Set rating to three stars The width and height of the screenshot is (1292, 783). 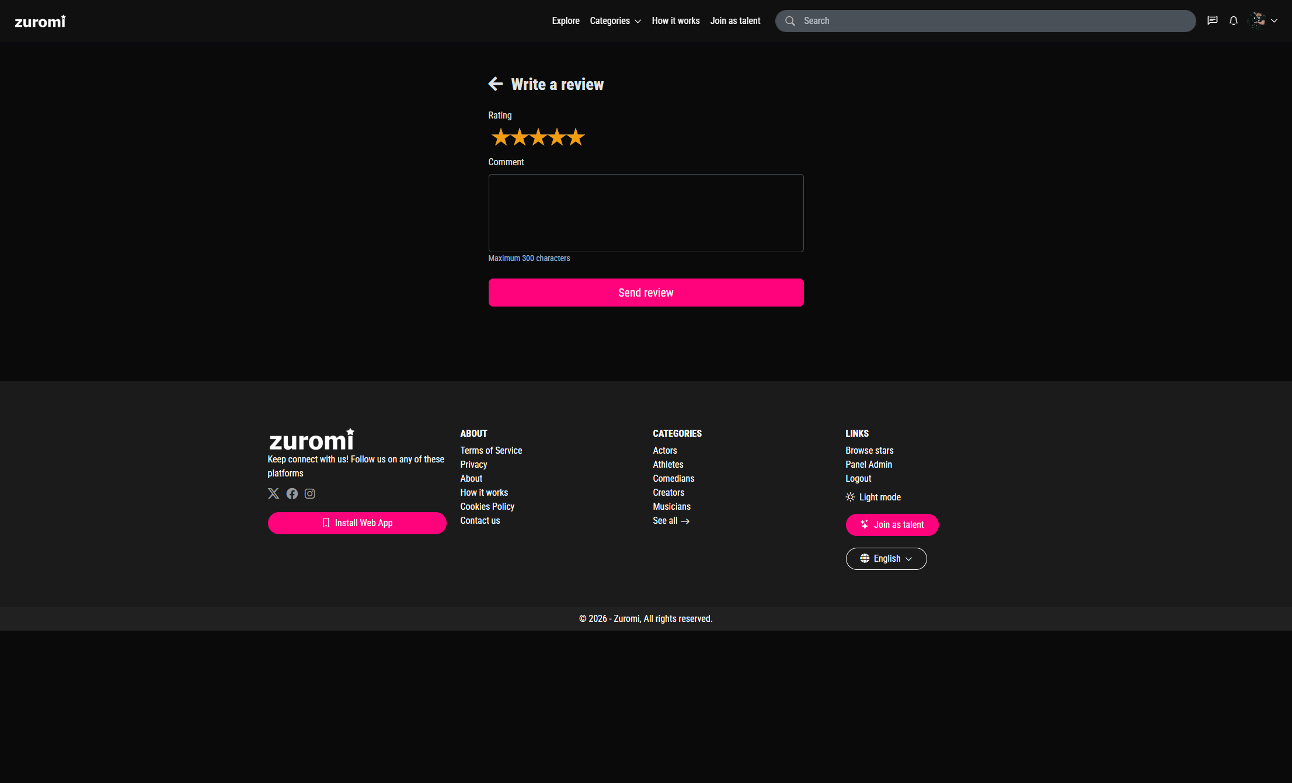click(538, 137)
